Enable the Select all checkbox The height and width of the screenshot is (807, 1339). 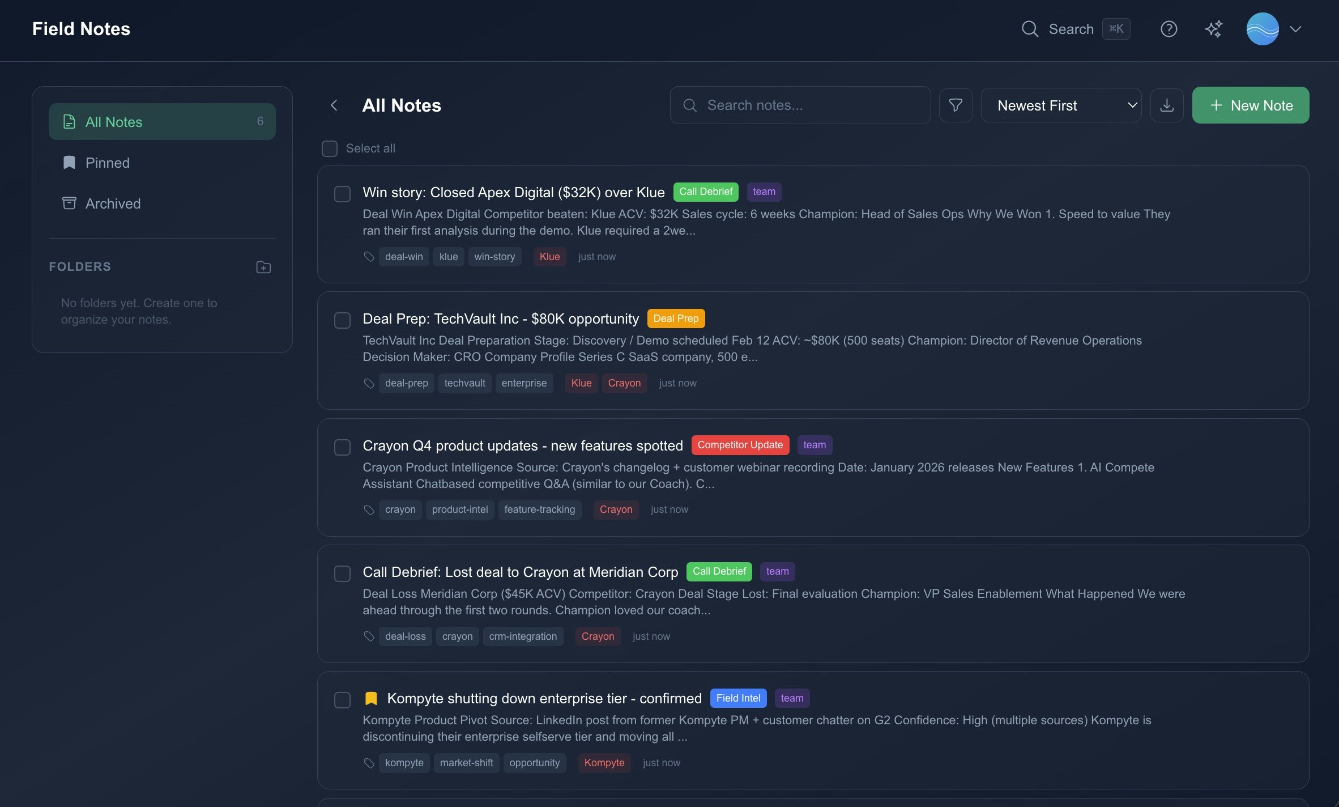coord(329,148)
